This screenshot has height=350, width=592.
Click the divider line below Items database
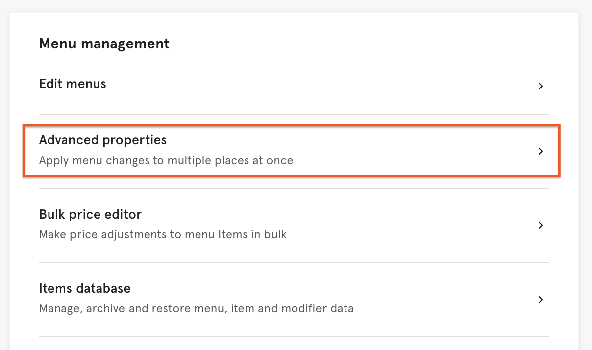[294, 337]
